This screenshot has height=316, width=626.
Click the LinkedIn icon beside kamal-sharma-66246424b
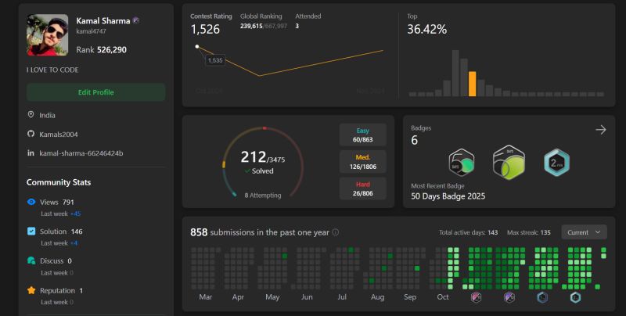tap(31, 153)
